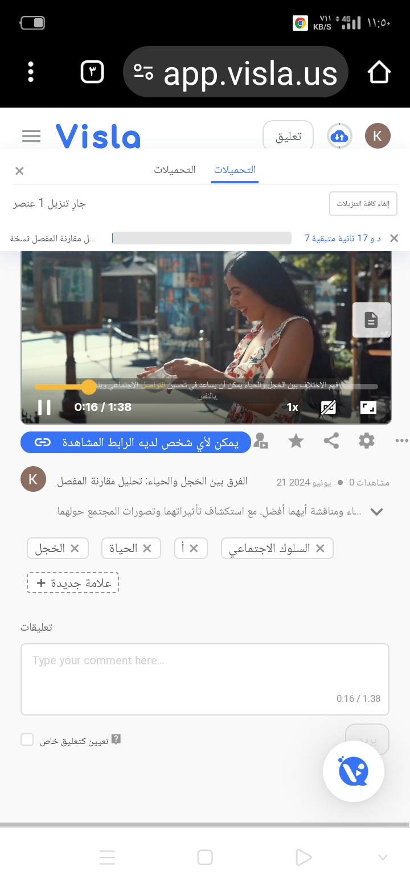Click the yellow video progress slider knob

[x=89, y=387]
